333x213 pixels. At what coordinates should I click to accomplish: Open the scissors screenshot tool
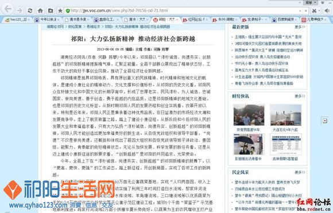click(x=314, y=10)
